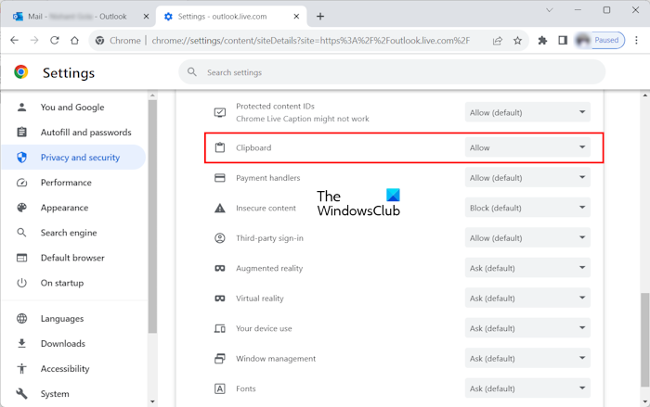Click the share page icon
This screenshot has height=407, width=650.
[498, 40]
